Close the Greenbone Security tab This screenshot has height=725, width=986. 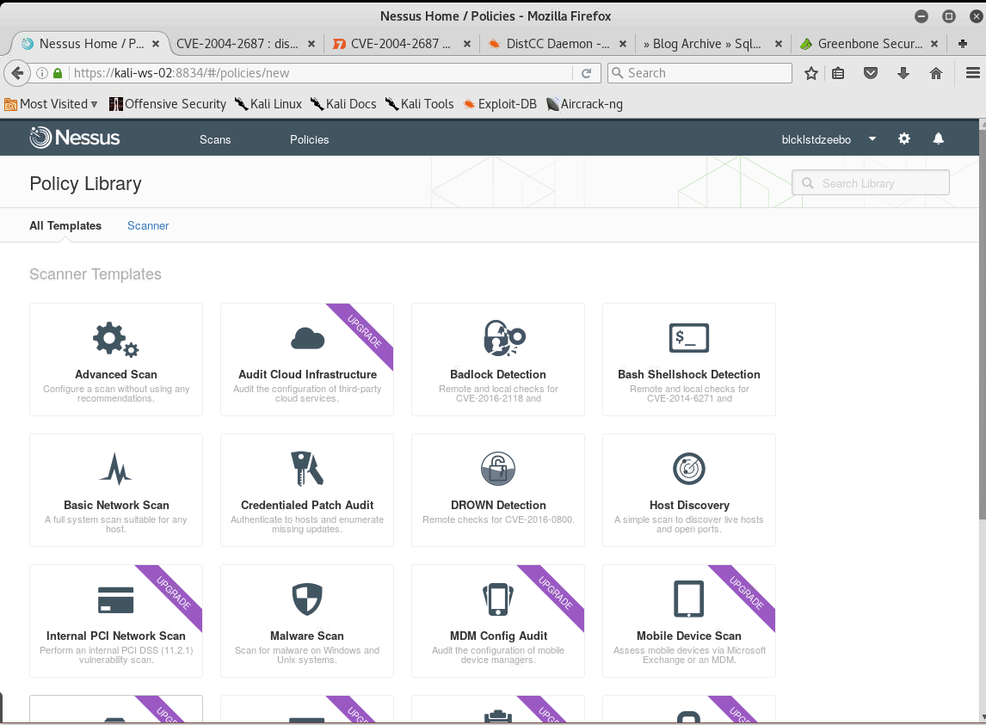[934, 43]
